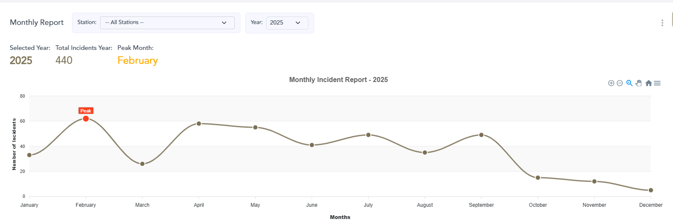Select the July data point
Image resolution: width=673 pixels, height=222 pixels.
click(368, 135)
